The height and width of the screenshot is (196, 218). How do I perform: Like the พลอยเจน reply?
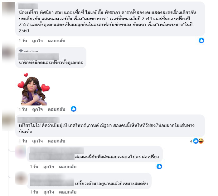(49, 167)
